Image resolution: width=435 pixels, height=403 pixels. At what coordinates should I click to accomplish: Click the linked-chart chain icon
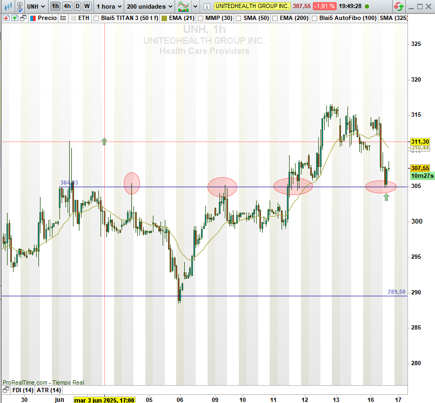pyautogui.click(x=19, y=6)
